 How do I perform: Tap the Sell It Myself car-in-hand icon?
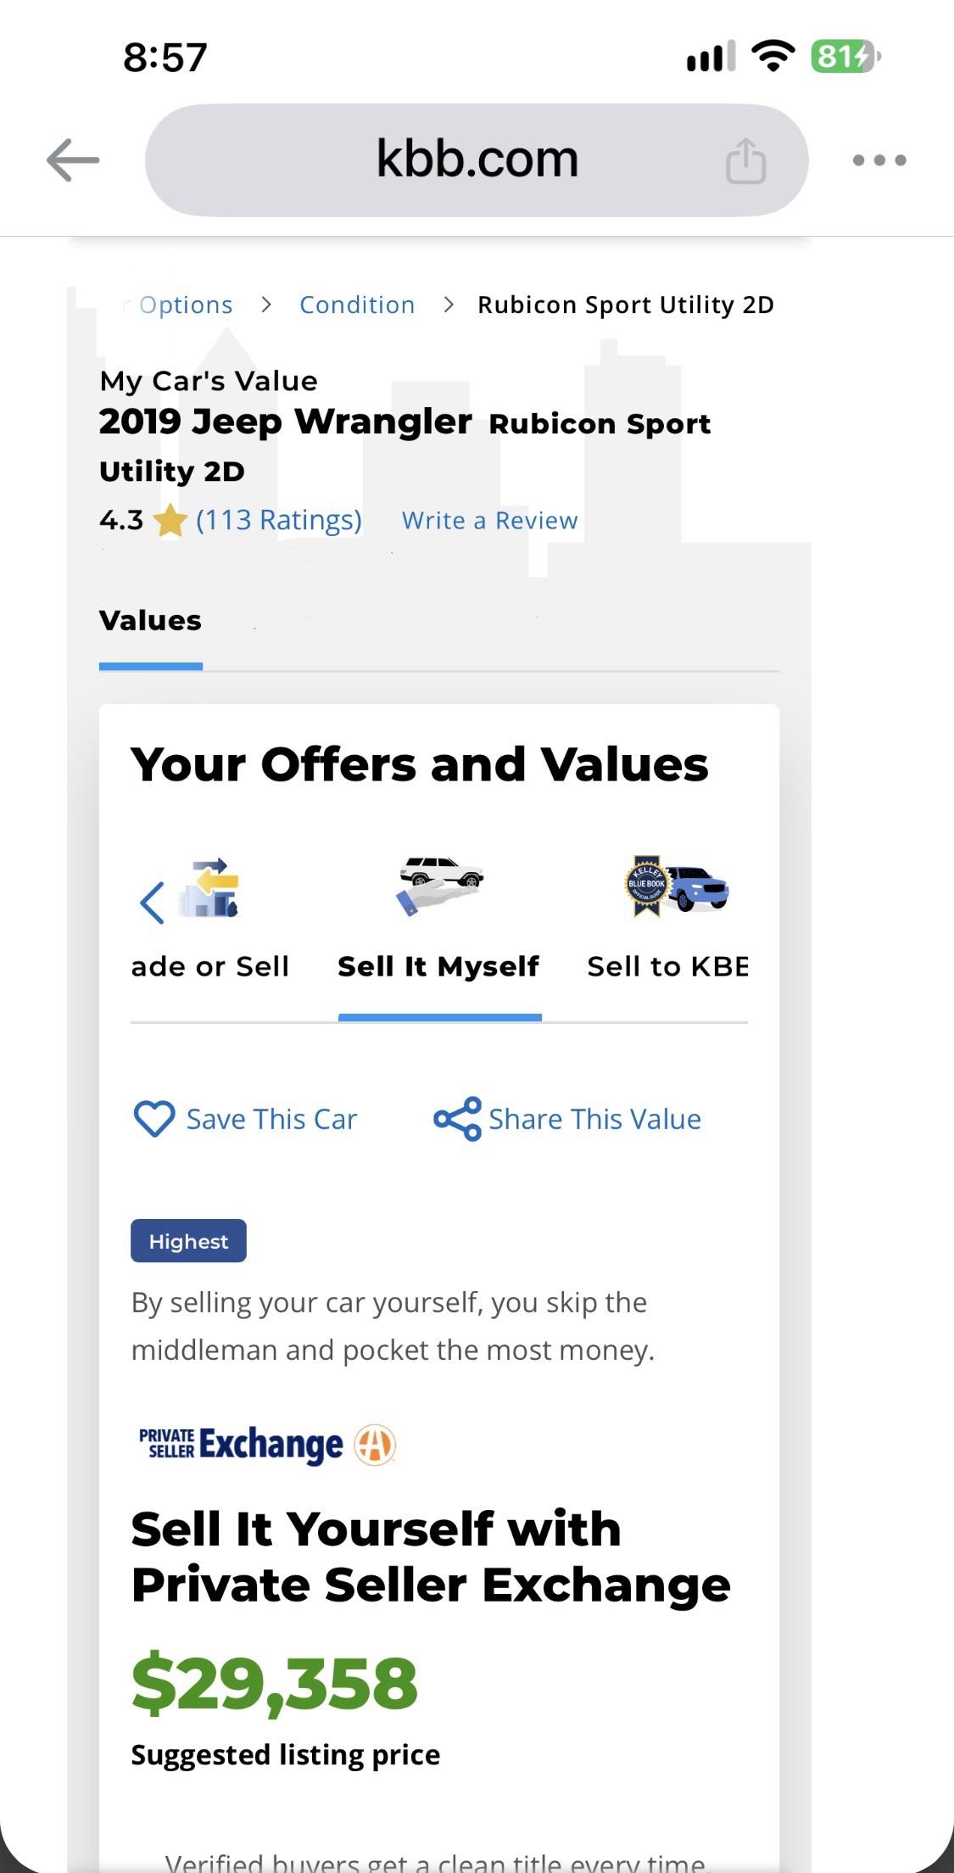click(x=439, y=886)
